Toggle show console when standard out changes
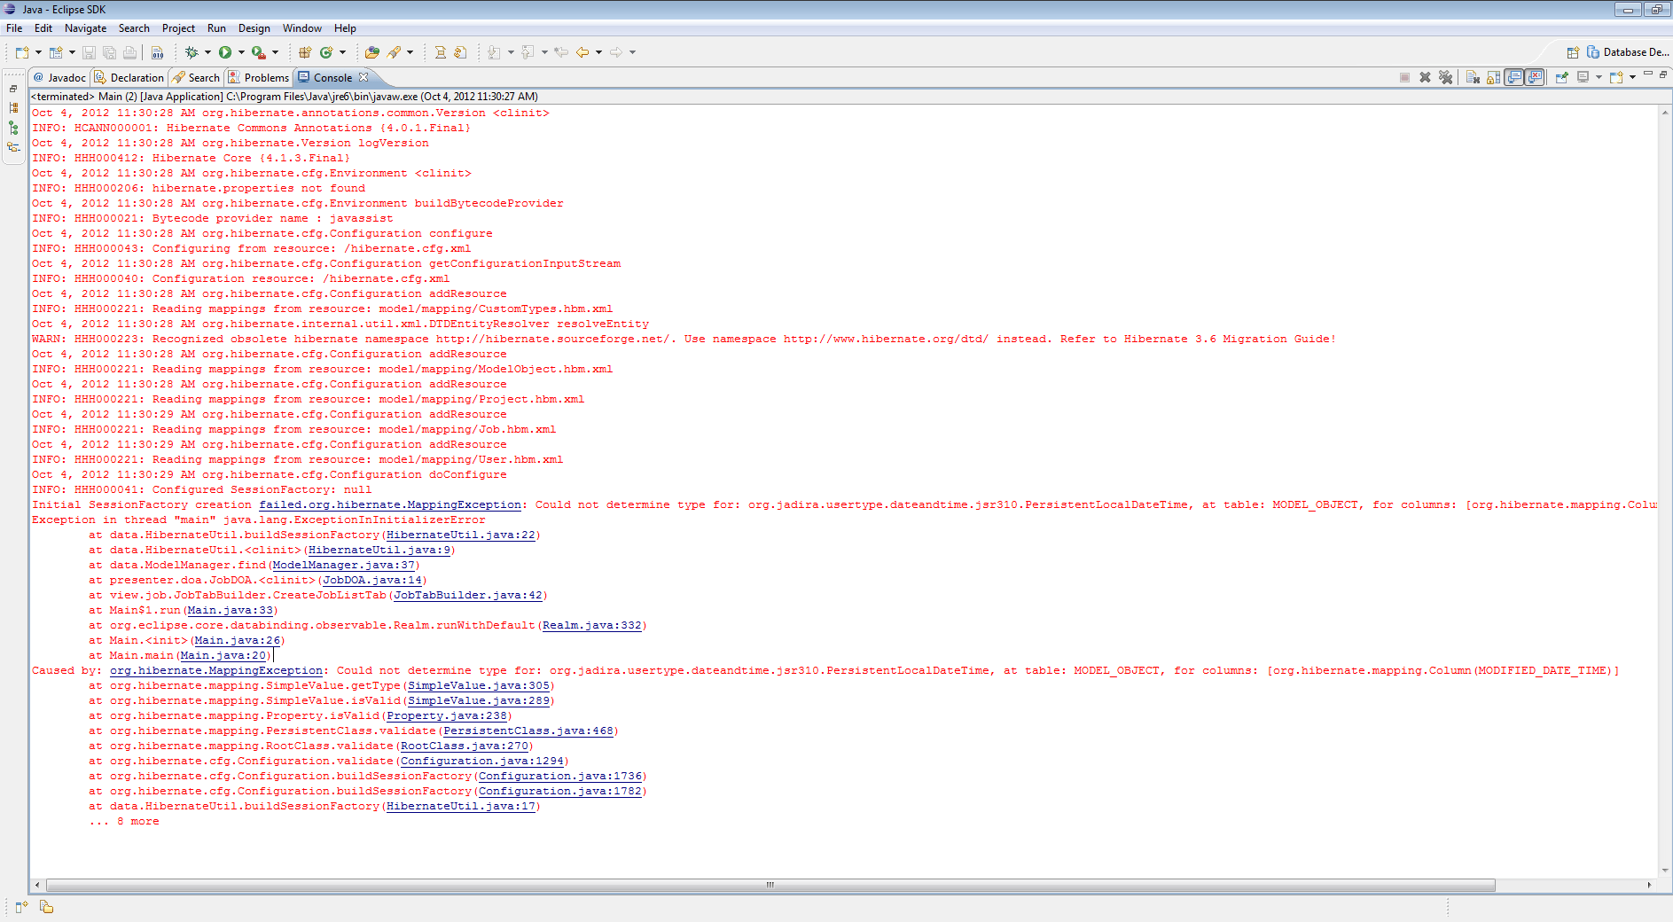Screen dimensions: 1673x922 pos(1514,78)
